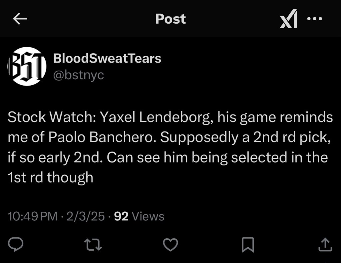Open the three-dot more options menu
Image resolution: width=341 pixels, height=263 pixels.
tap(314, 19)
